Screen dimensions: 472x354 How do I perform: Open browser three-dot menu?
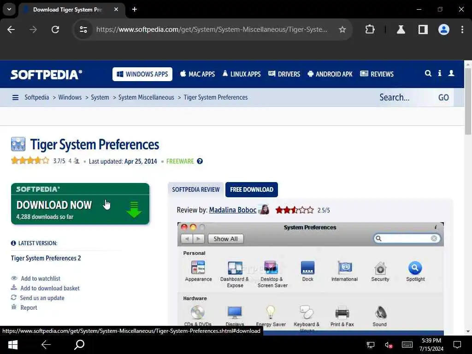click(x=462, y=29)
